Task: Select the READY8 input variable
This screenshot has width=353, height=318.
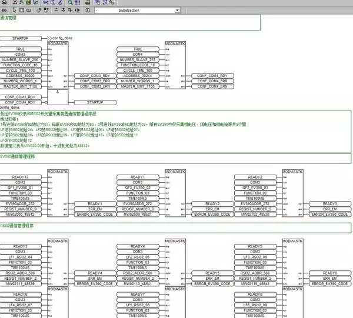Action: click(x=255, y=294)
